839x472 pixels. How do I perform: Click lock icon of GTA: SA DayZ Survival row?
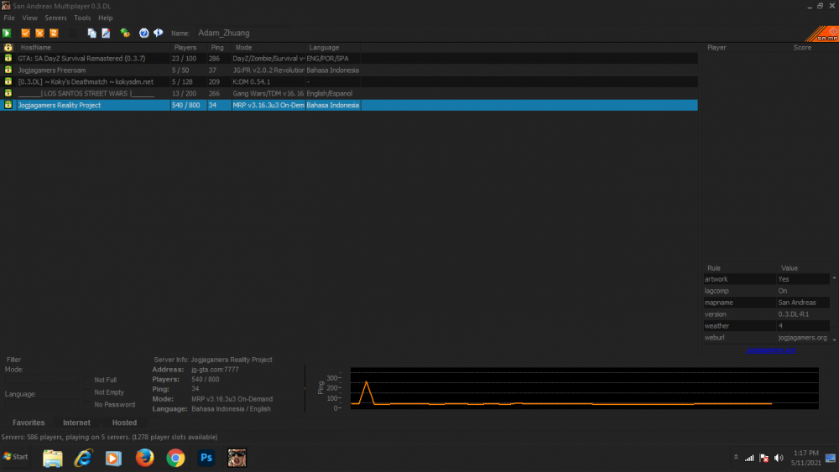pos(8,58)
